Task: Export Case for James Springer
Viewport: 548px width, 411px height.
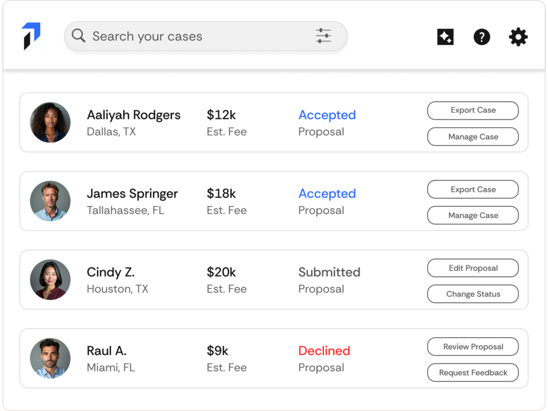Action: (x=473, y=189)
